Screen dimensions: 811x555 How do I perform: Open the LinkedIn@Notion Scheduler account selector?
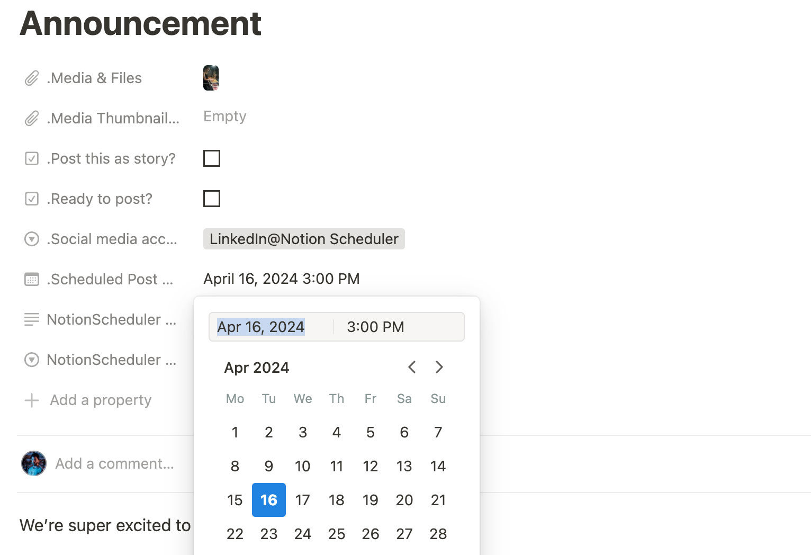click(304, 239)
